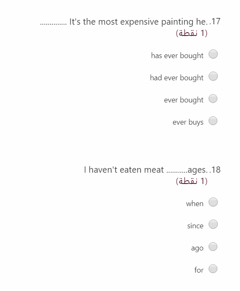This screenshot has height=291, width=240.
Task: Click the 'has ever bought' answer label text
Action: pos(177,56)
